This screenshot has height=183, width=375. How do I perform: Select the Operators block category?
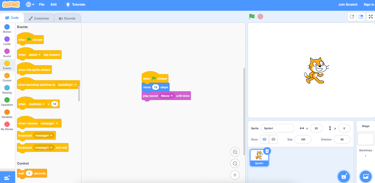pos(7,102)
